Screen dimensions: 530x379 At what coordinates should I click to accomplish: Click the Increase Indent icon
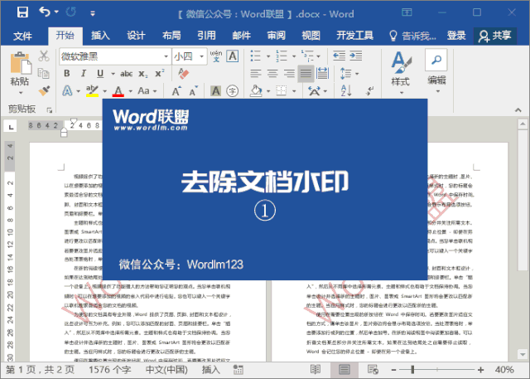[x=356, y=56]
